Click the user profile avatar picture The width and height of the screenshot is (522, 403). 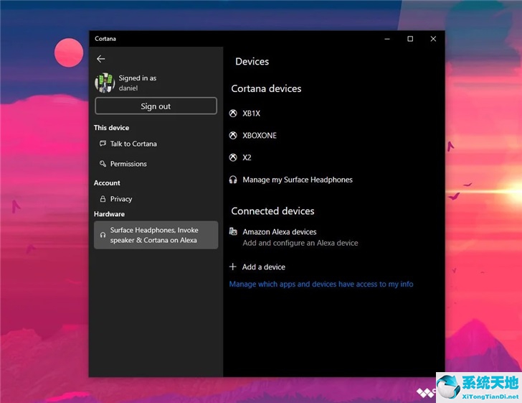pos(105,83)
